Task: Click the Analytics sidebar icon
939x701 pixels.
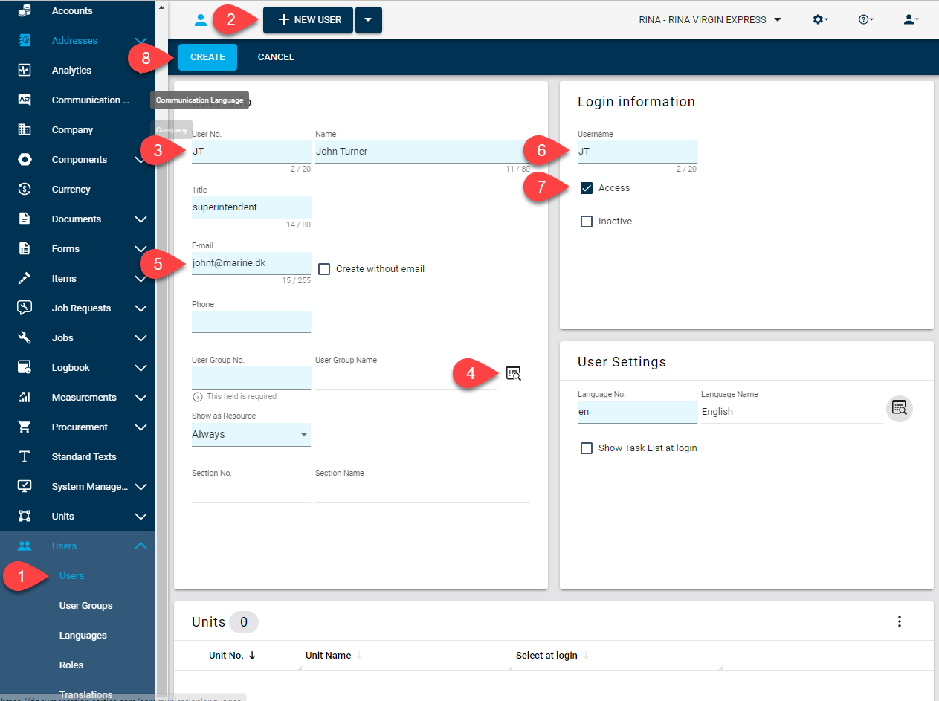Action: point(25,71)
